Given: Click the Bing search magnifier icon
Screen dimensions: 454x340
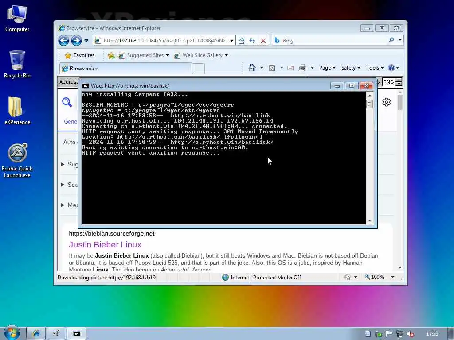Looking at the screenshot, I should click(391, 40).
